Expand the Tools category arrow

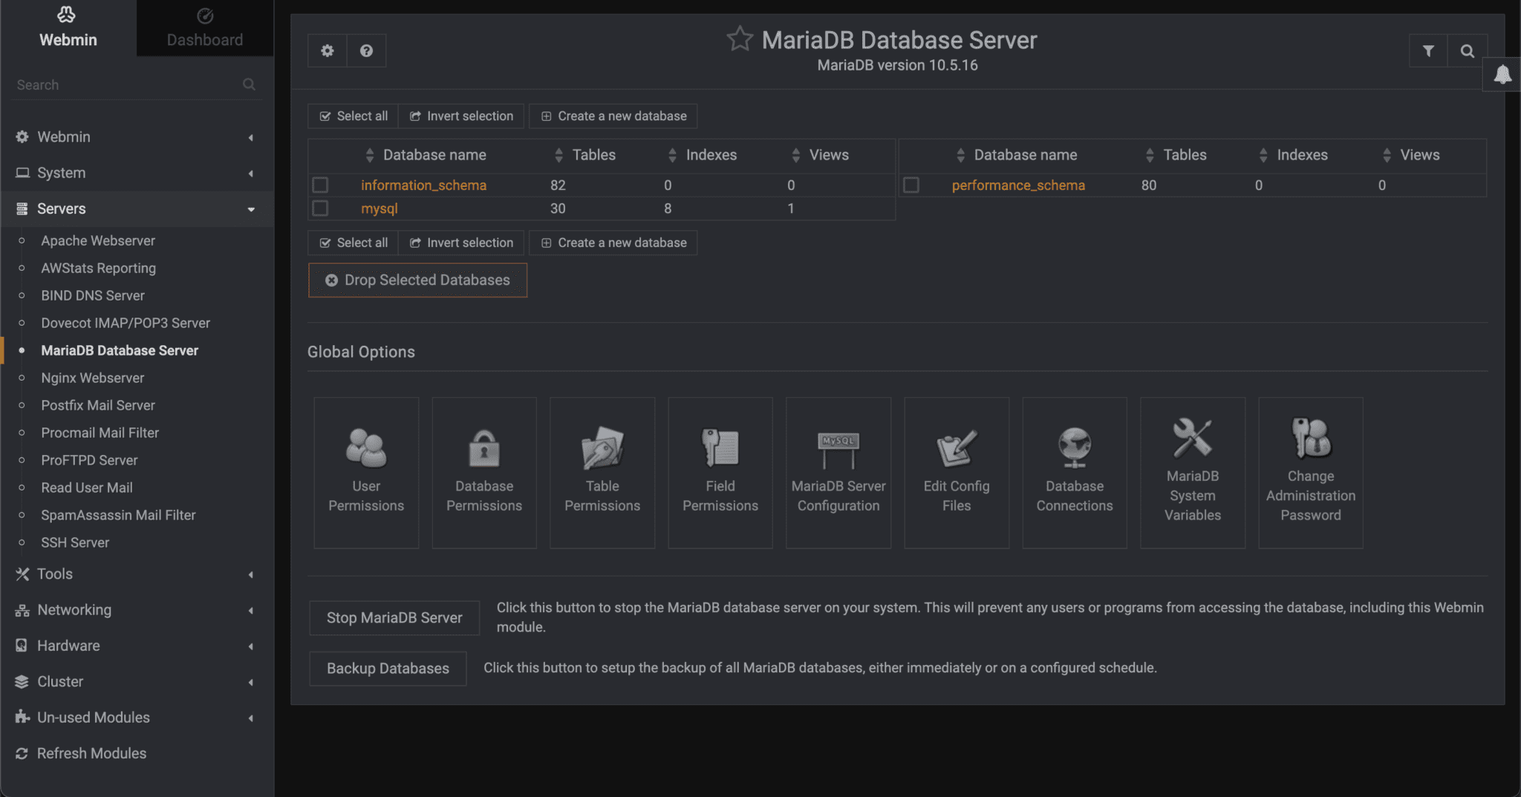(251, 574)
